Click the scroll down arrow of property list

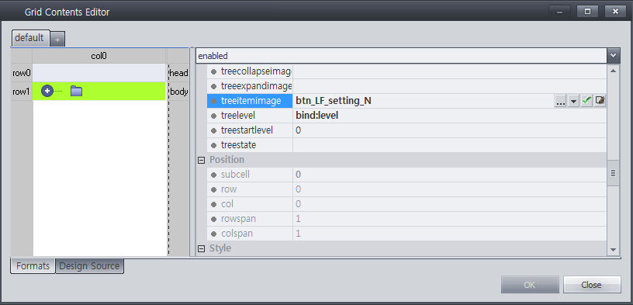[x=613, y=250]
